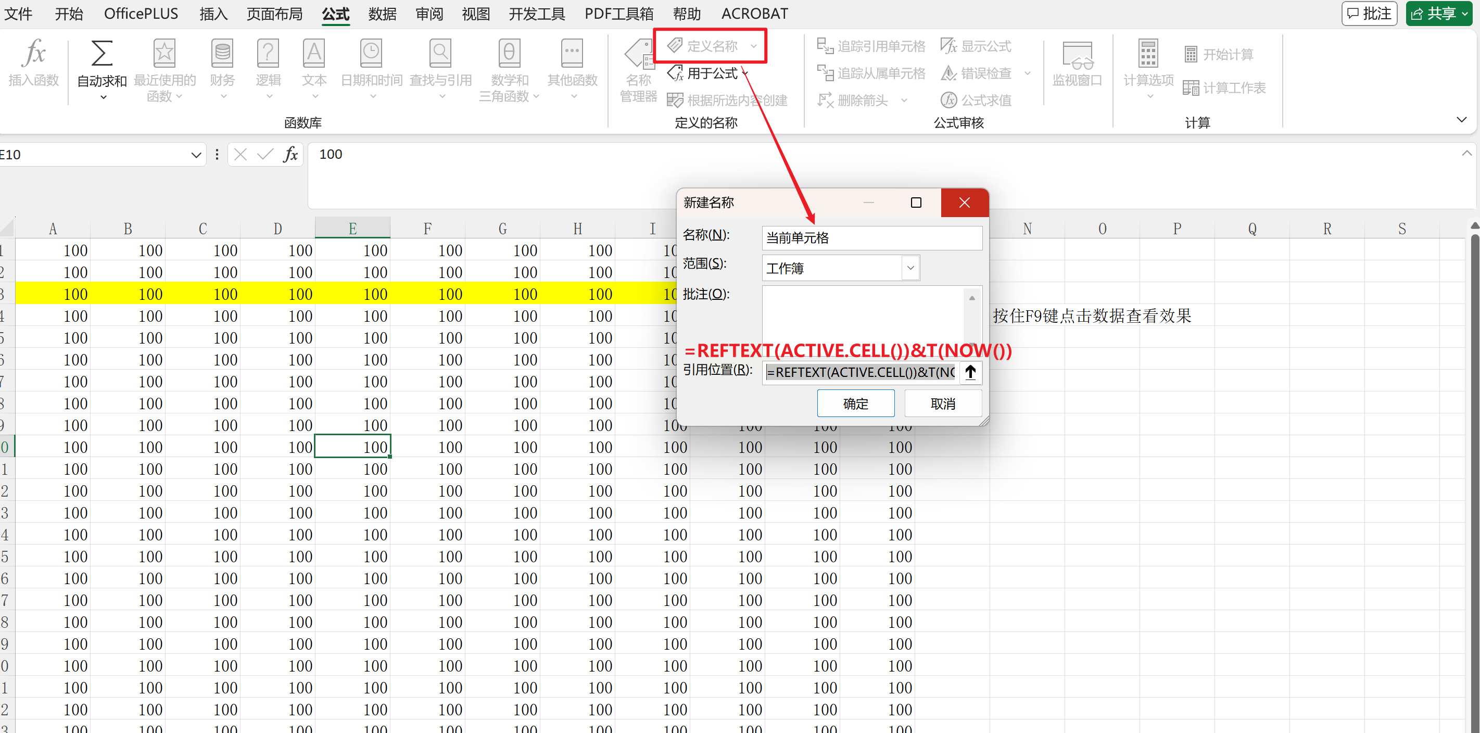
Task: Click the AutoSum (自动求和) sigma icon
Action: (x=102, y=54)
